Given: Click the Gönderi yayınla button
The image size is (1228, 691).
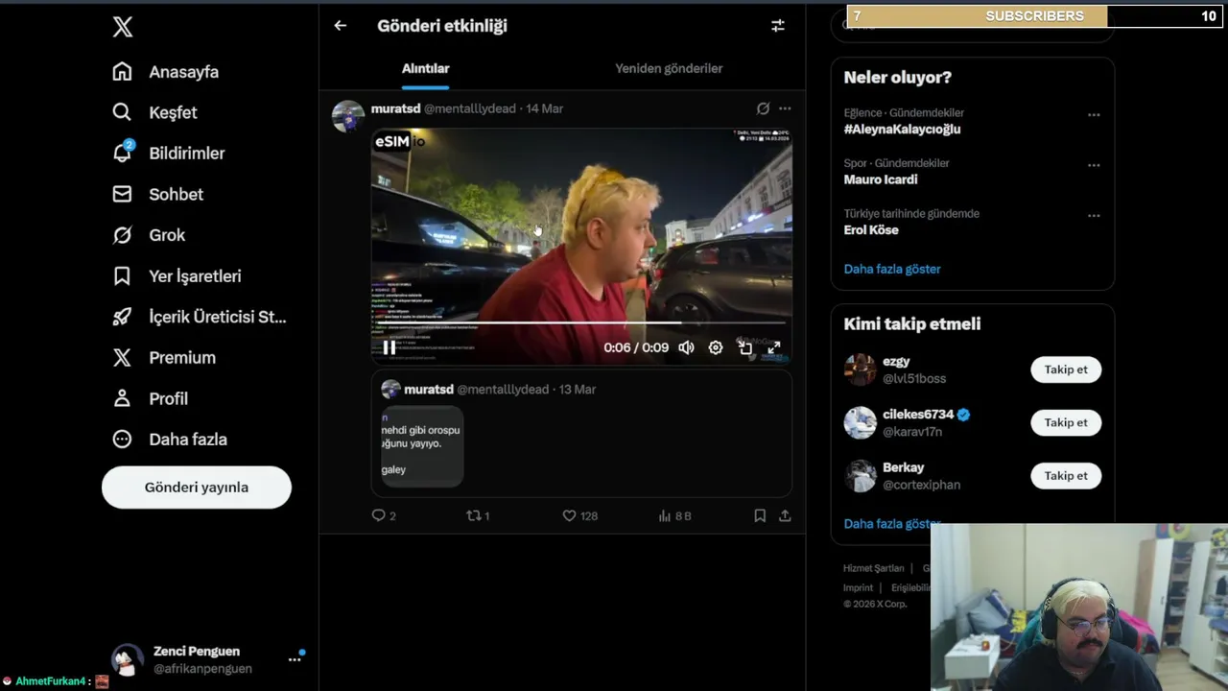Looking at the screenshot, I should [x=197, y=488].
